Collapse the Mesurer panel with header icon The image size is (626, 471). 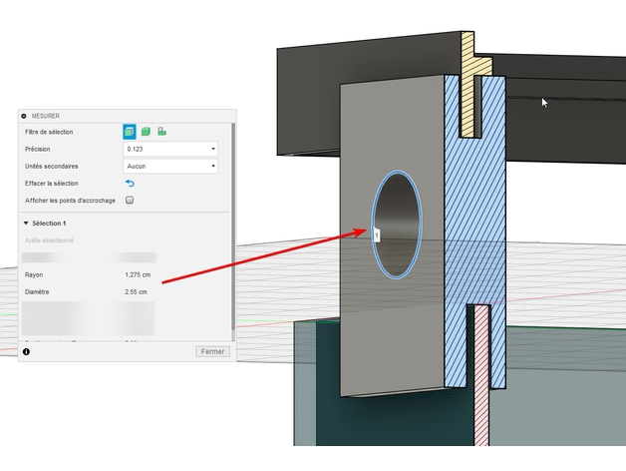pyautogui.click(x=24, y=116)
